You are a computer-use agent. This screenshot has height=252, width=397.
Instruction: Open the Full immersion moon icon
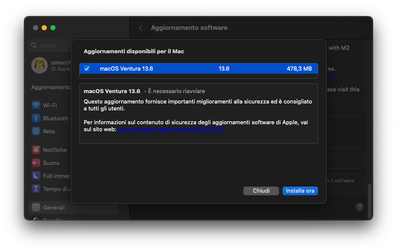pyautogui.click(x=36, y=176)
